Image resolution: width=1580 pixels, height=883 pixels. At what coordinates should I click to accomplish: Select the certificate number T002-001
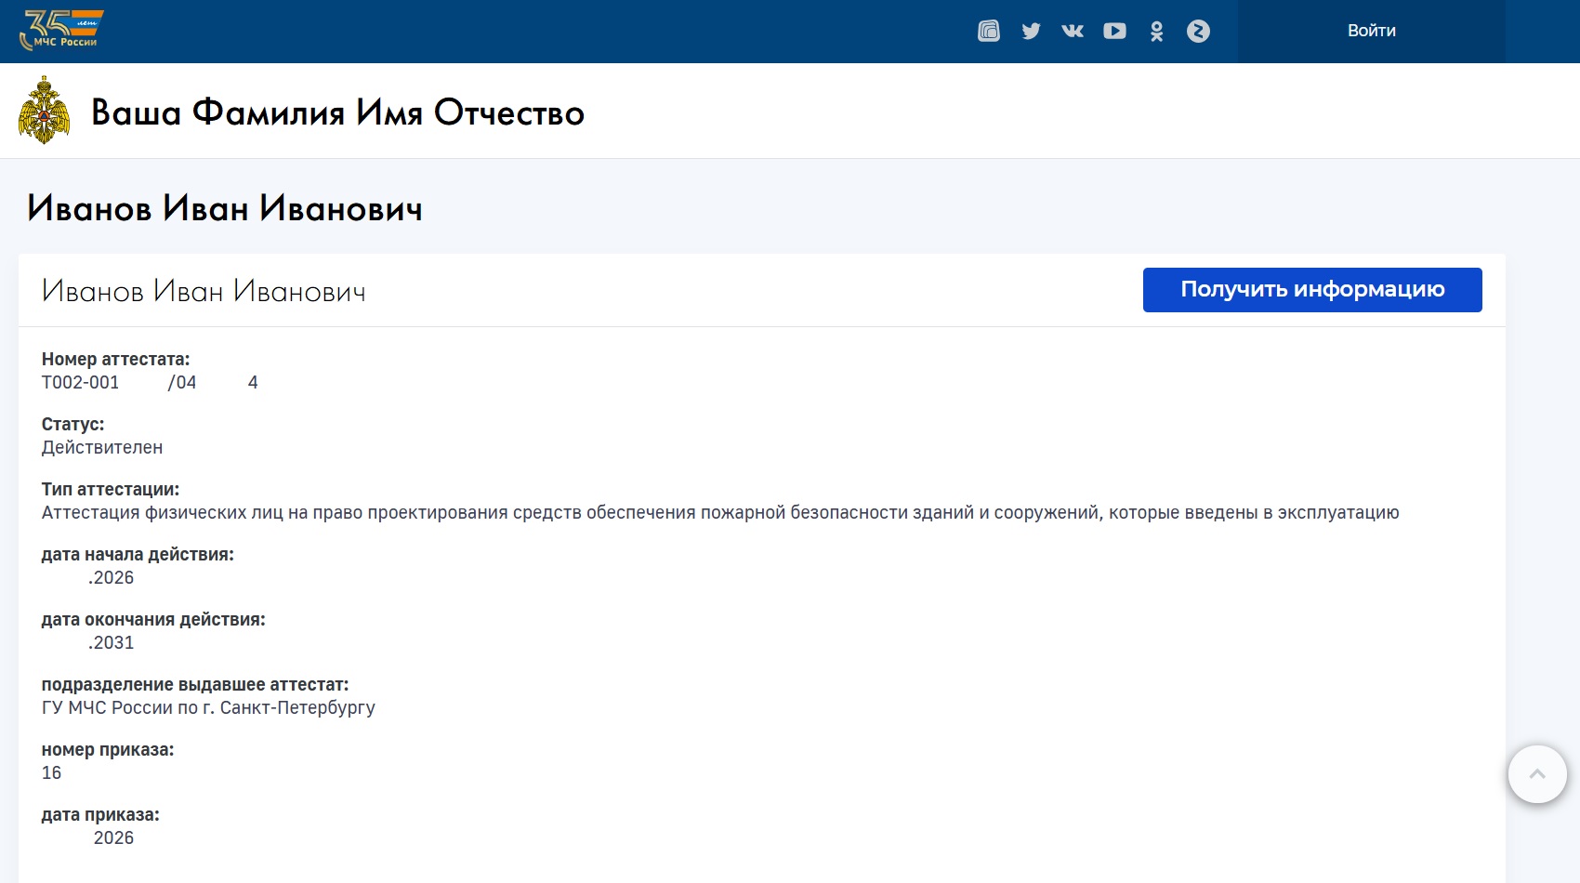click(80, 382)
